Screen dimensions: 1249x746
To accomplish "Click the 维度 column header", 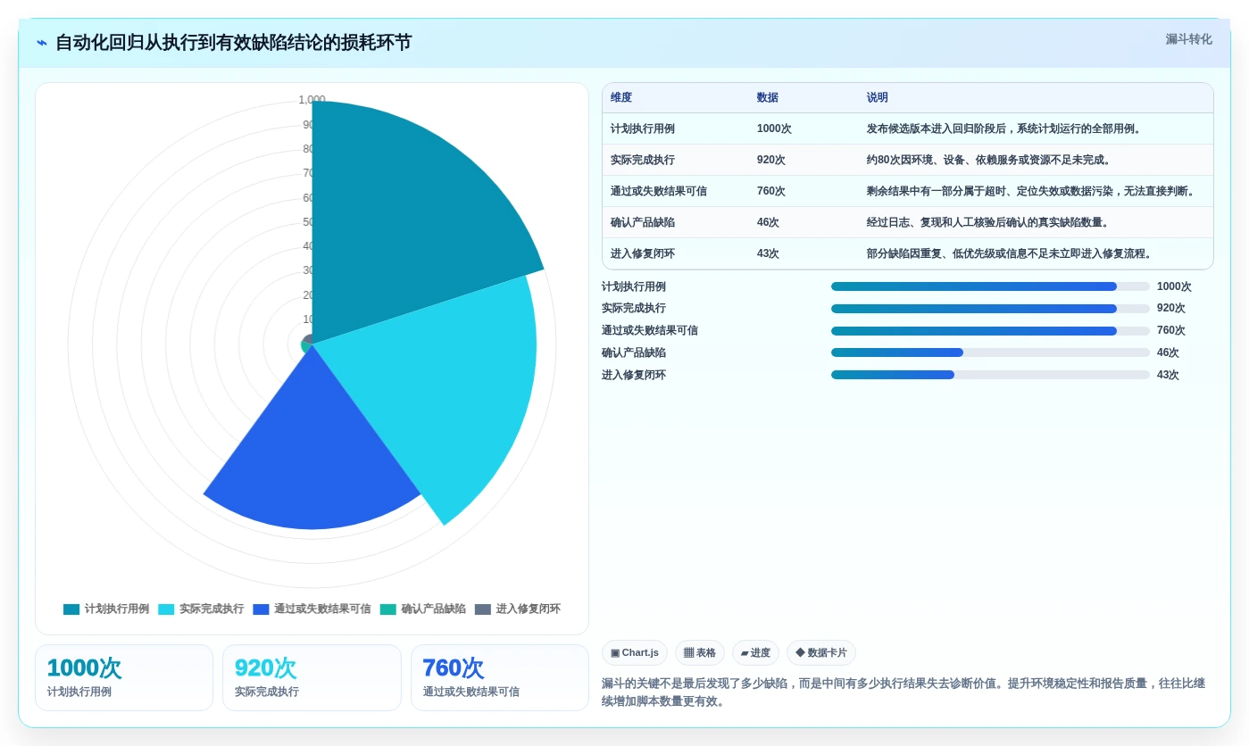I will 621,98.
